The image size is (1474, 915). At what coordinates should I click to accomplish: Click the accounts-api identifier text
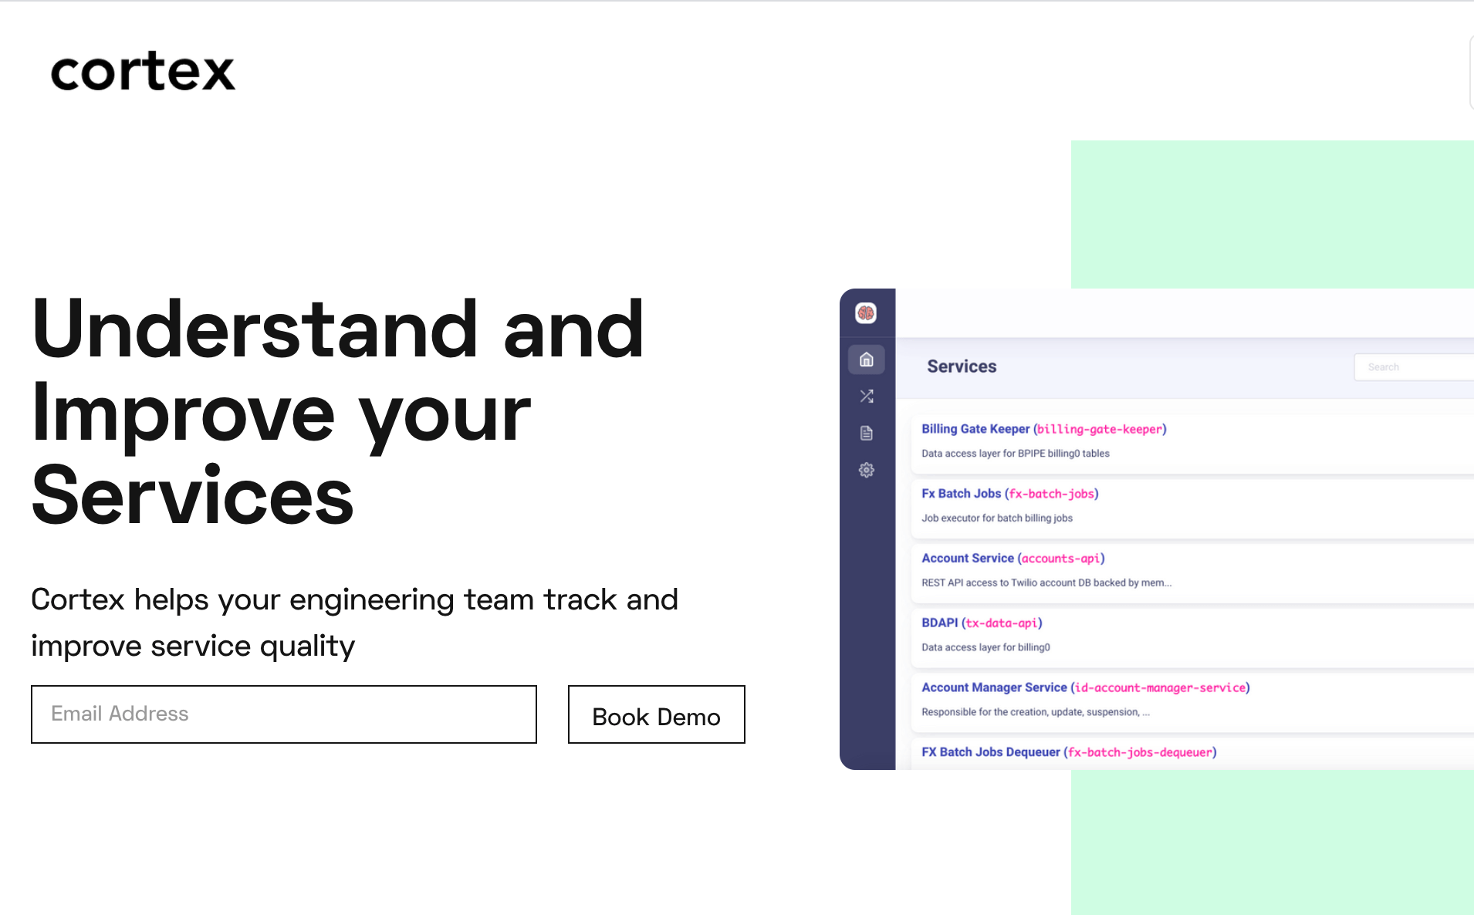pyautogui.click(x=1061, y=558)
